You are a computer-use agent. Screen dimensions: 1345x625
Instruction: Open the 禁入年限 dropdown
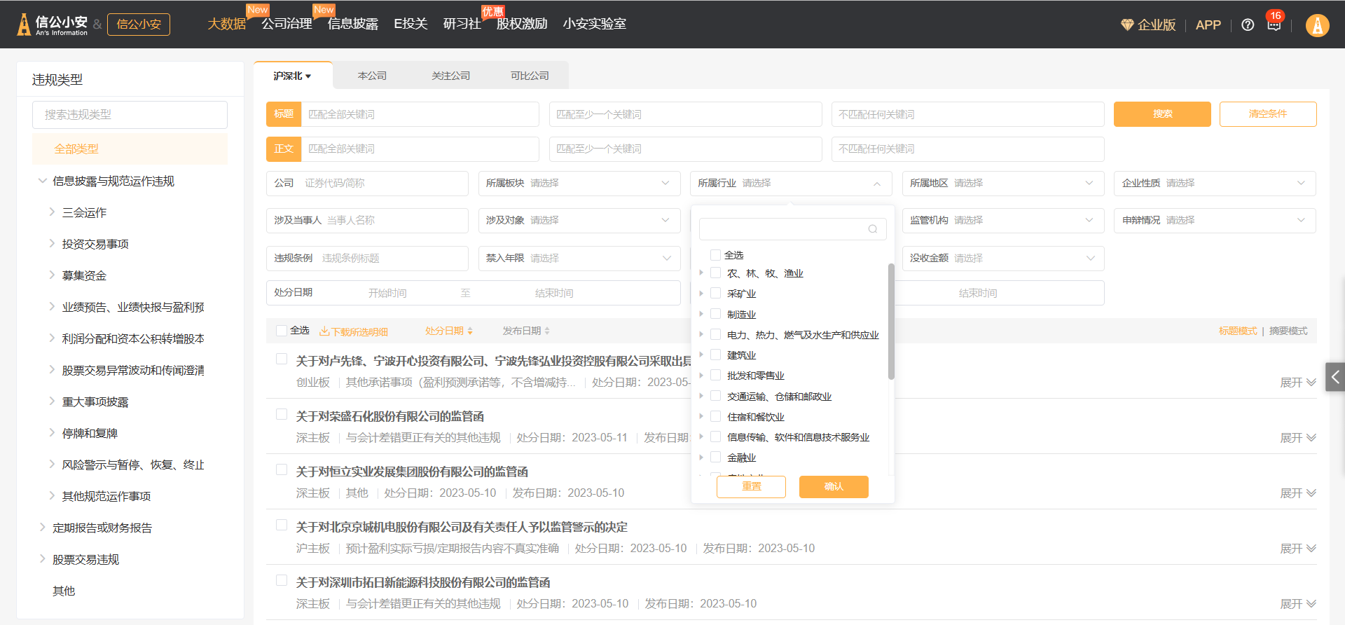tap(579, 258)
